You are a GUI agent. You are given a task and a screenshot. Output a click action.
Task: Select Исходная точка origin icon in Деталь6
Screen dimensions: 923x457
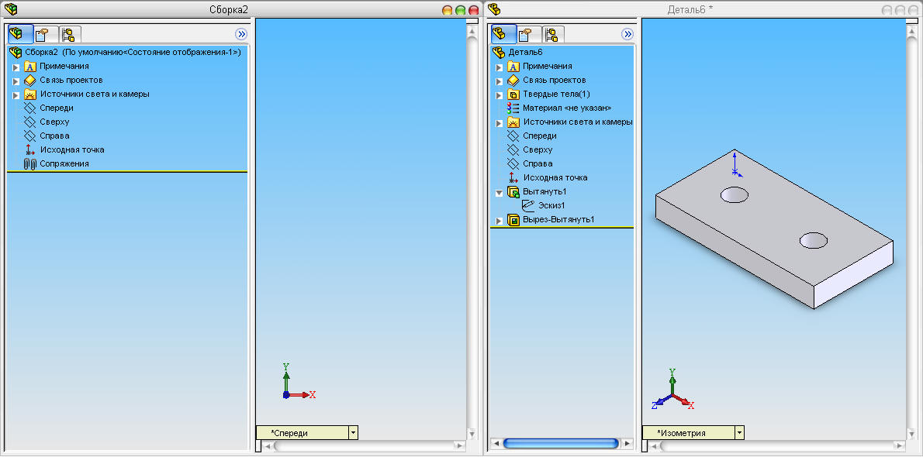(x=513, y=177)
